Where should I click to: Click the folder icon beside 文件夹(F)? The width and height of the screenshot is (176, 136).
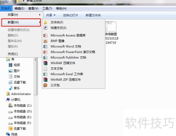45,22
